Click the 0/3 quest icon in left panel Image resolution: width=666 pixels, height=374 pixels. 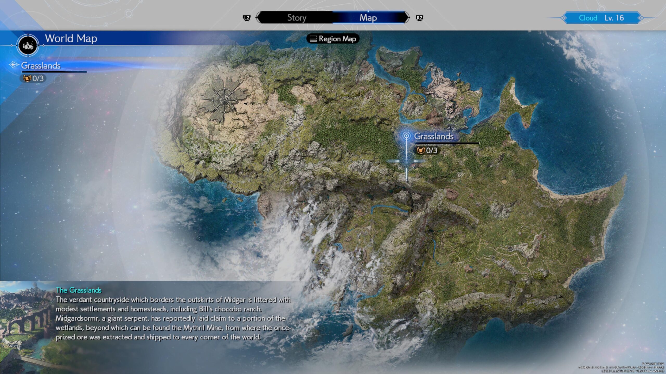27,78
